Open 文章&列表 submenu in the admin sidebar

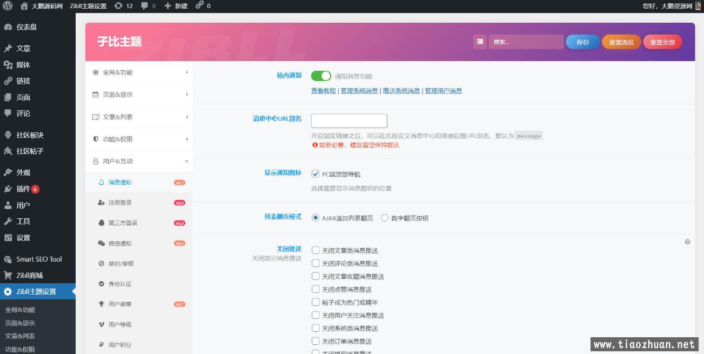click(x=20, y=336)
